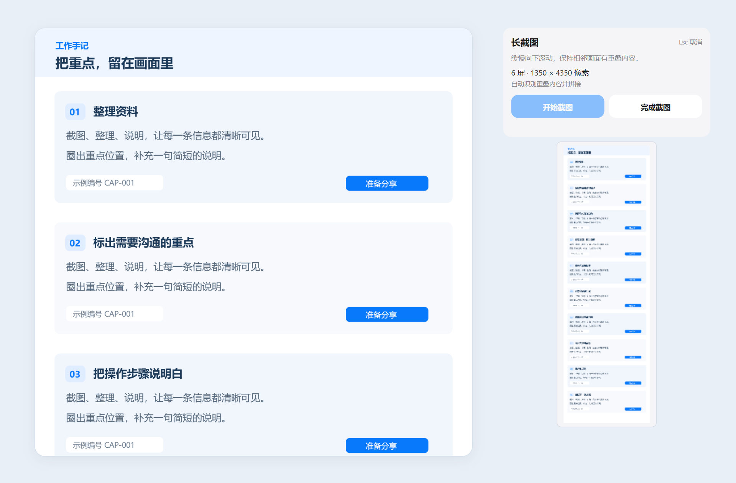Click the text 6 屏 · 1350 × 4350 像素

tap(550, 73)
